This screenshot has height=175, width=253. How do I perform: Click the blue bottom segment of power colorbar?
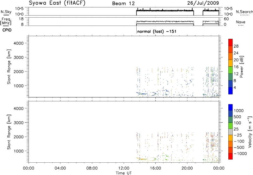[x=231, y=91]
